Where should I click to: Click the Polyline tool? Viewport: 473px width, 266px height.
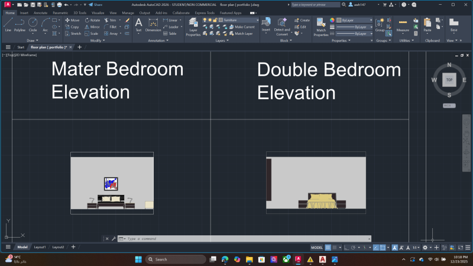pyautogui.click(x=20, y=24)
